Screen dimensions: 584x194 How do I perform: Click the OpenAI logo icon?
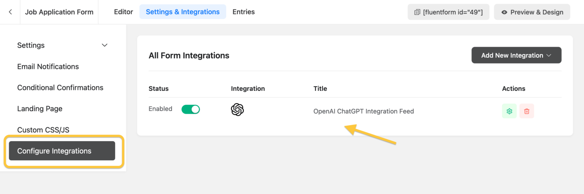237,110
